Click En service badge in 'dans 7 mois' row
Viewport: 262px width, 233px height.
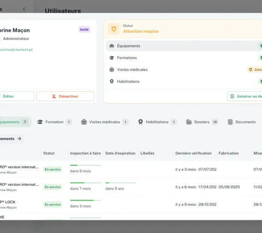(x=53, y=187)
